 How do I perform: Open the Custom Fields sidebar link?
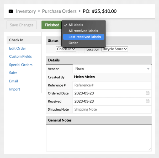20,57
